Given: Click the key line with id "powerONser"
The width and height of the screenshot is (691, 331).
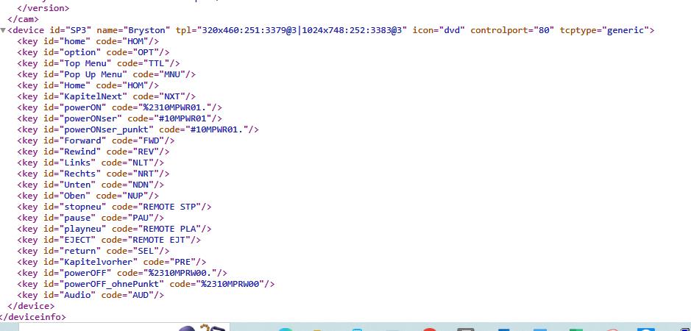Looking at the screenshot, I should click(119, 118).
